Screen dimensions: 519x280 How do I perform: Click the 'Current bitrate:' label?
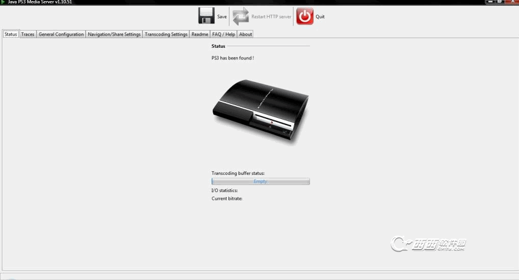[227, 199]
